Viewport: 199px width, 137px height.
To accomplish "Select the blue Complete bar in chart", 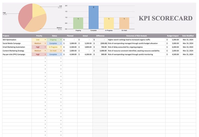I will (93, 17).
